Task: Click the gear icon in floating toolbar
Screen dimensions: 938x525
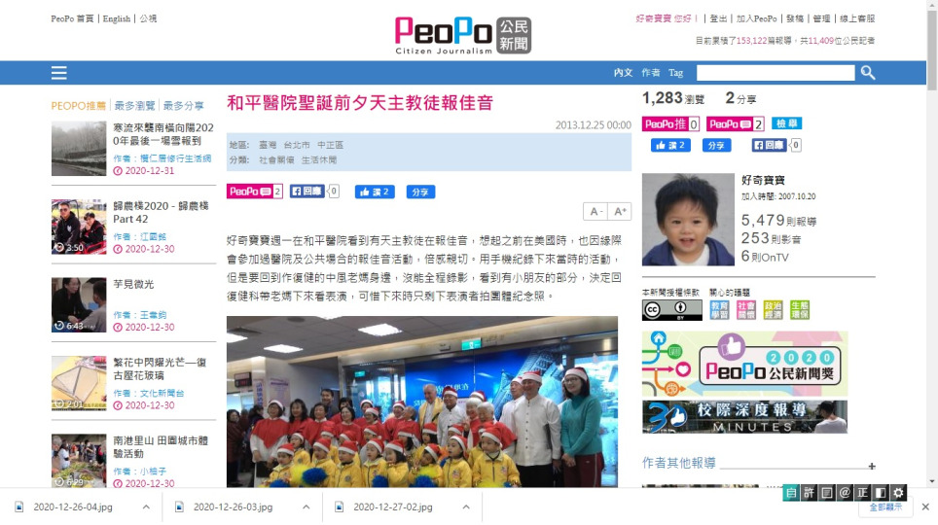Action: point(898,493)
